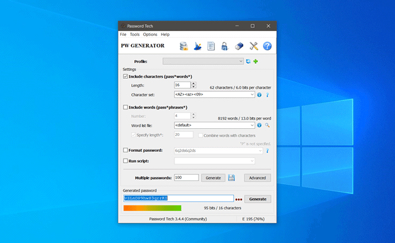Viewport: 395px width, 243px height.
Task: Click inside the Multiple passwords count field
Action: [186, 177]
